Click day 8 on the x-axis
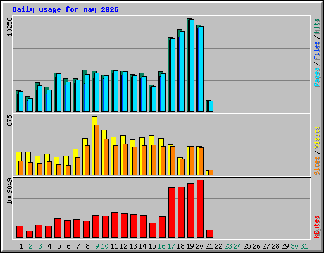This screenshot has width=324, height=253. (x=87, y=246)
